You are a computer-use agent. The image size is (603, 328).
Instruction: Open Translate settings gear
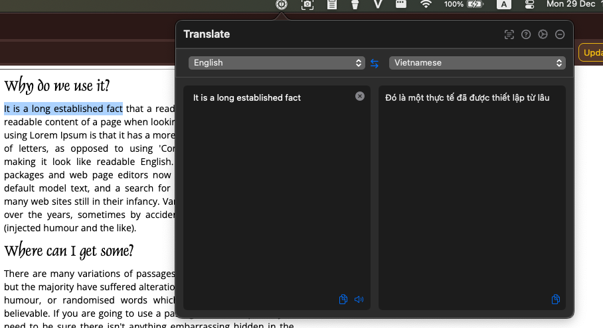543,34
